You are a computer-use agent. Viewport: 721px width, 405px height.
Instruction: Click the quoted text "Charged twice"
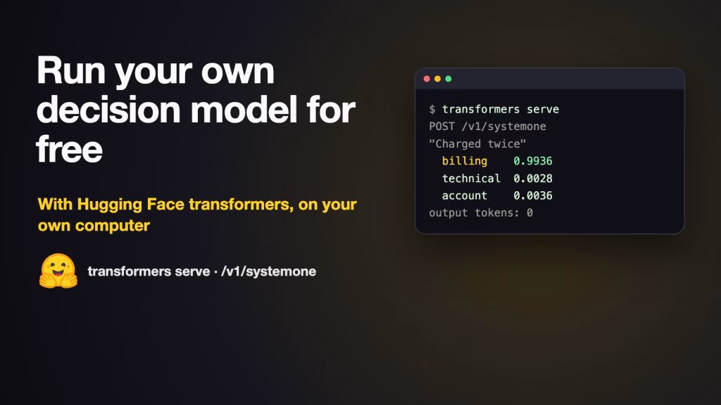[477, 143]
